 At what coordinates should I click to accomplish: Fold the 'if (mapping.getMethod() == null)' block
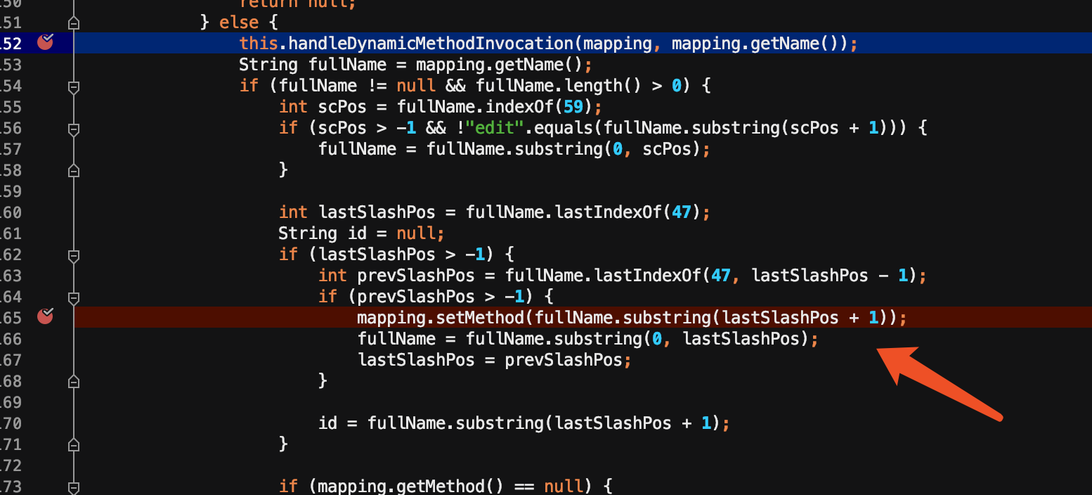(73, 487)
